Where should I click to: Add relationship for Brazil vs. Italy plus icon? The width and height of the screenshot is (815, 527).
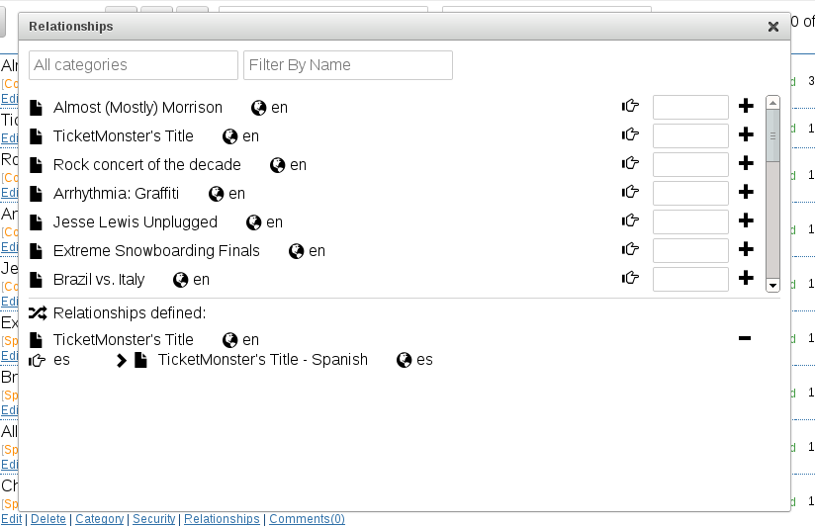[x=746, y=278]
